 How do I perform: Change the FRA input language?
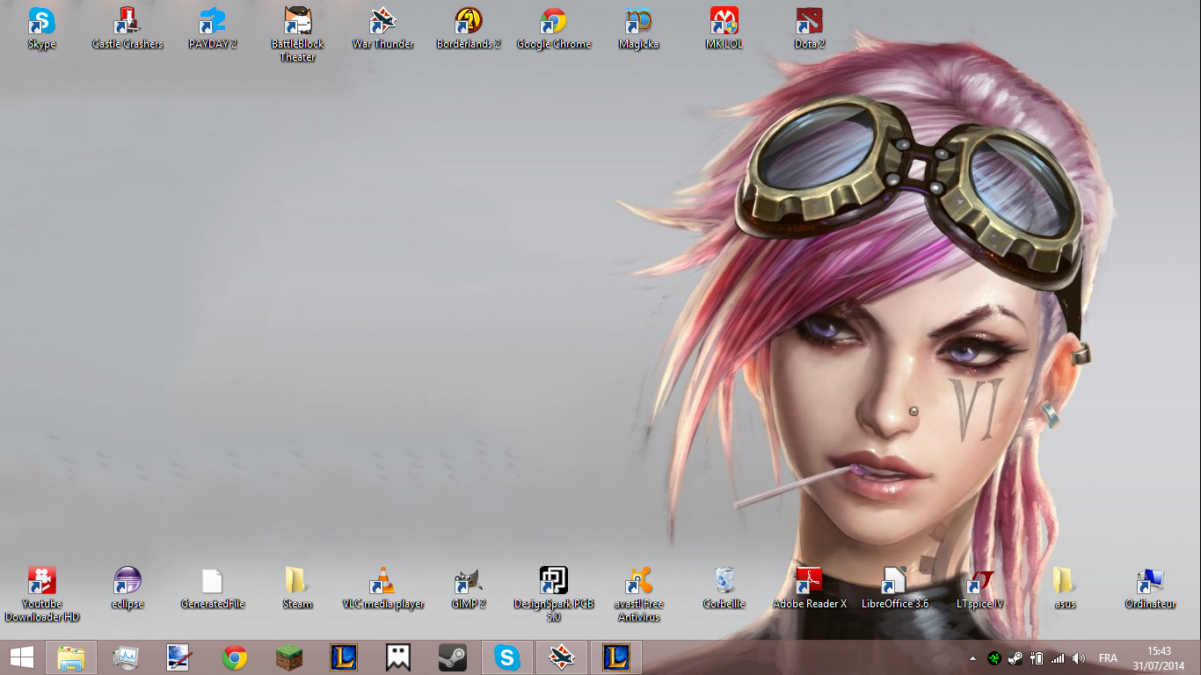point(1108,657)
